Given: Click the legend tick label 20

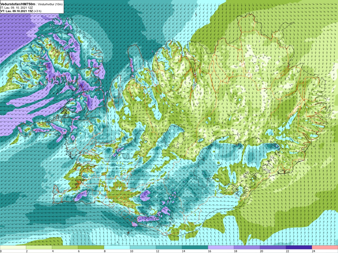Looking at the screenshot, I should pyautogui.click(x=261, y=251).
